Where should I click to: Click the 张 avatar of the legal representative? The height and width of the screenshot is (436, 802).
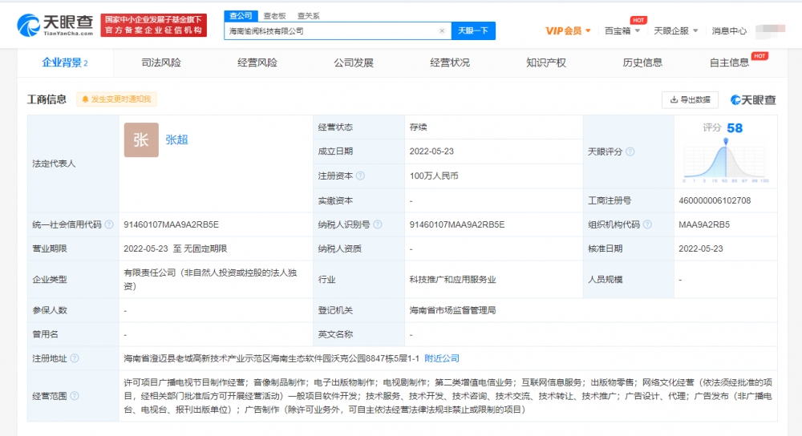coord(141,140)
